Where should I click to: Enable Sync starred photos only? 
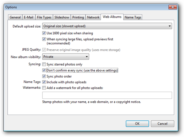coord(44,65)
